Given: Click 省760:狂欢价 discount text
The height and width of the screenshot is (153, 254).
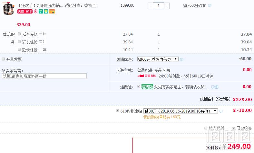Looking at the screenshot, I should (195, 6).
